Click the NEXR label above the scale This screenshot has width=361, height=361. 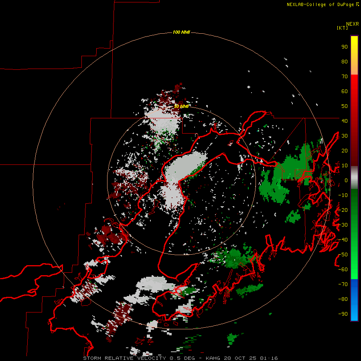[353, 24]
